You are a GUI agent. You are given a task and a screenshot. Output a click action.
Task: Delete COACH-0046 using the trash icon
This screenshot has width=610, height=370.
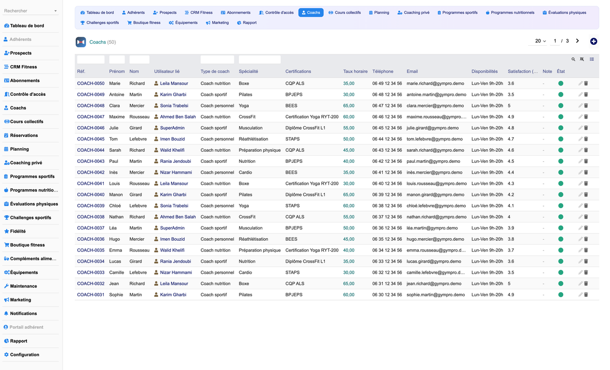pyautogui.click(x=586, y=128)
